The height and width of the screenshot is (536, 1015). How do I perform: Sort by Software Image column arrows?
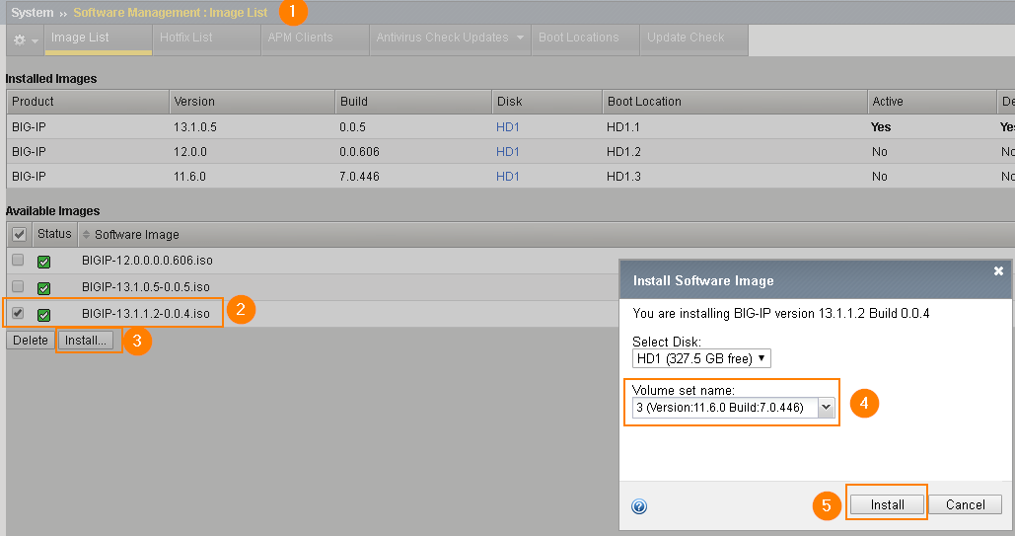coord(86,235)
